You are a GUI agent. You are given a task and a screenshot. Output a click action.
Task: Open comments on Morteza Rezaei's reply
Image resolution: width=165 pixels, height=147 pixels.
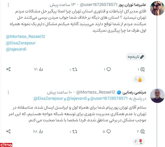click(x=107, y=132)
